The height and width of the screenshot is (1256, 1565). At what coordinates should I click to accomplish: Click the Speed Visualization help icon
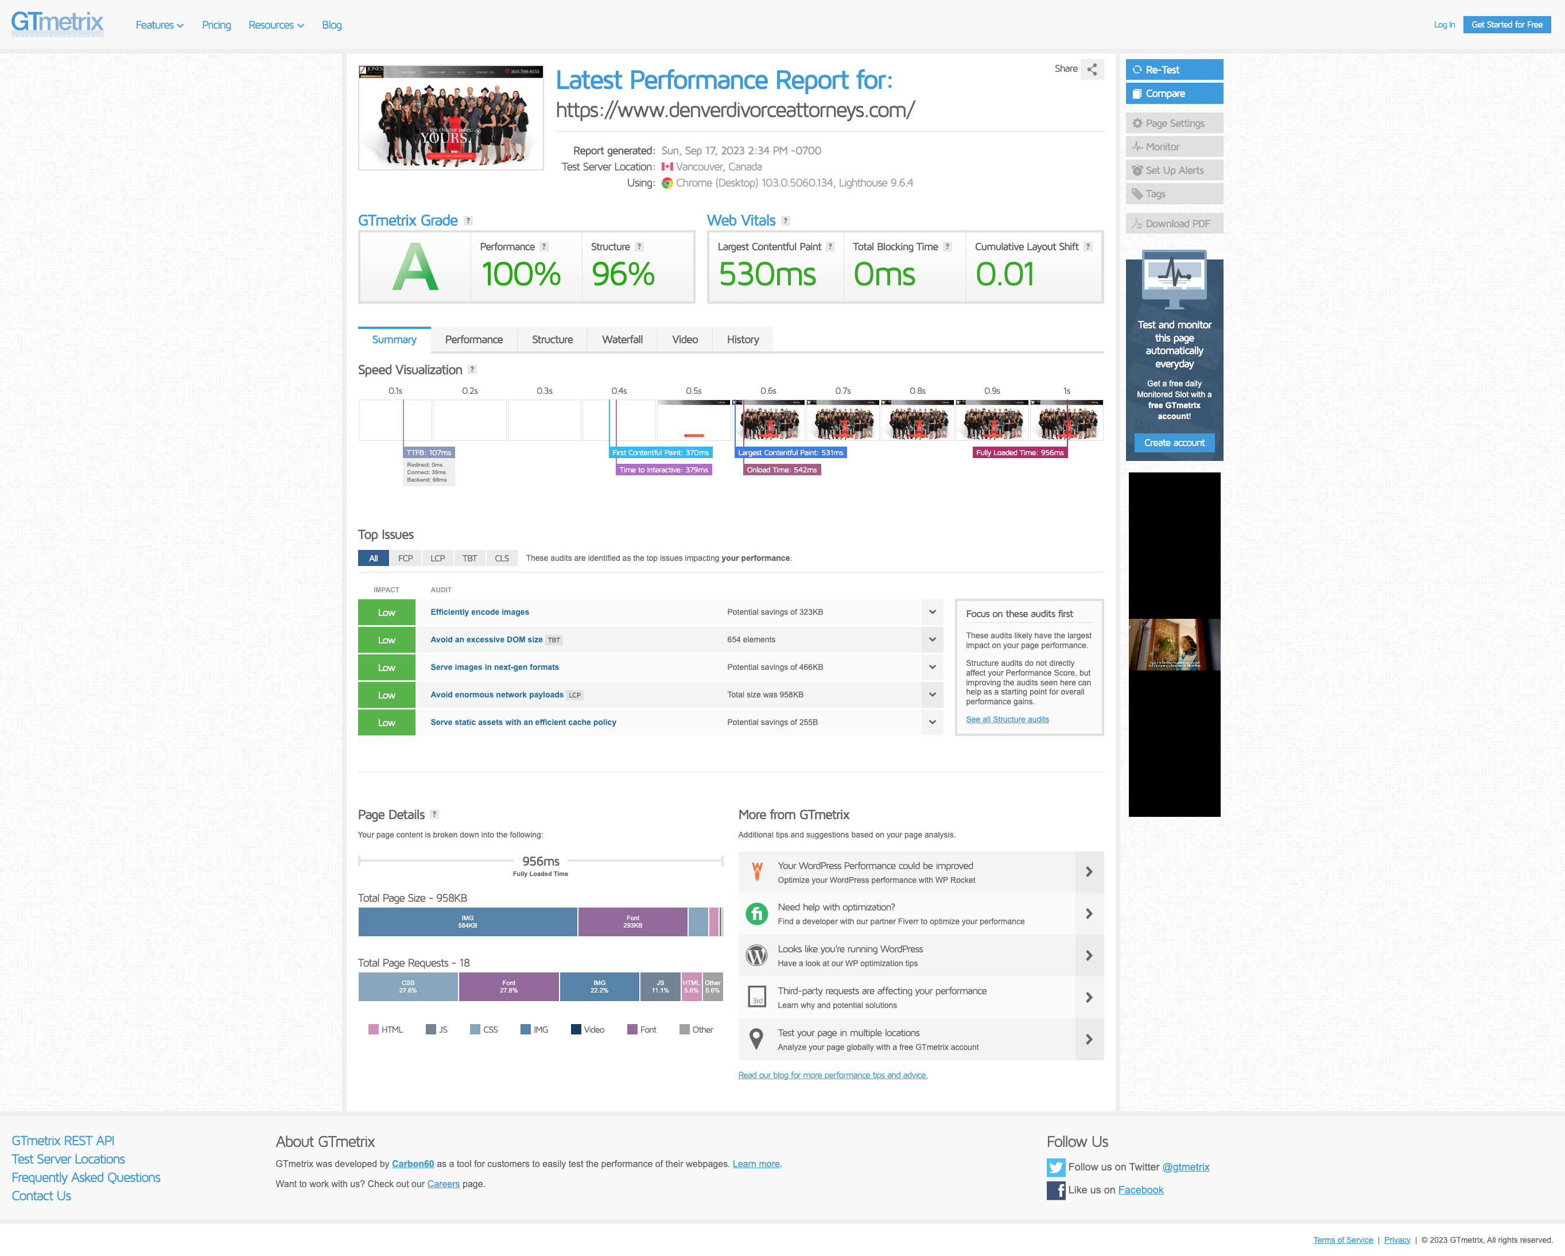click(x=472, y=370)
